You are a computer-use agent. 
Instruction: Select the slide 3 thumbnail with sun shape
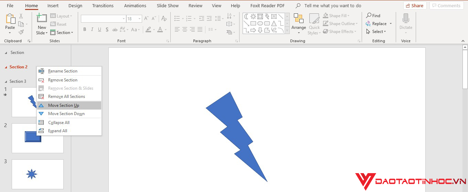(38, 174)
